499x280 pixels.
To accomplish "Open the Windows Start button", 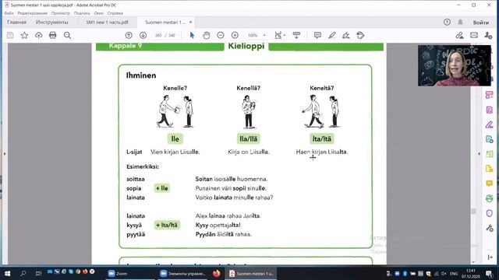I will coord(7,273).
